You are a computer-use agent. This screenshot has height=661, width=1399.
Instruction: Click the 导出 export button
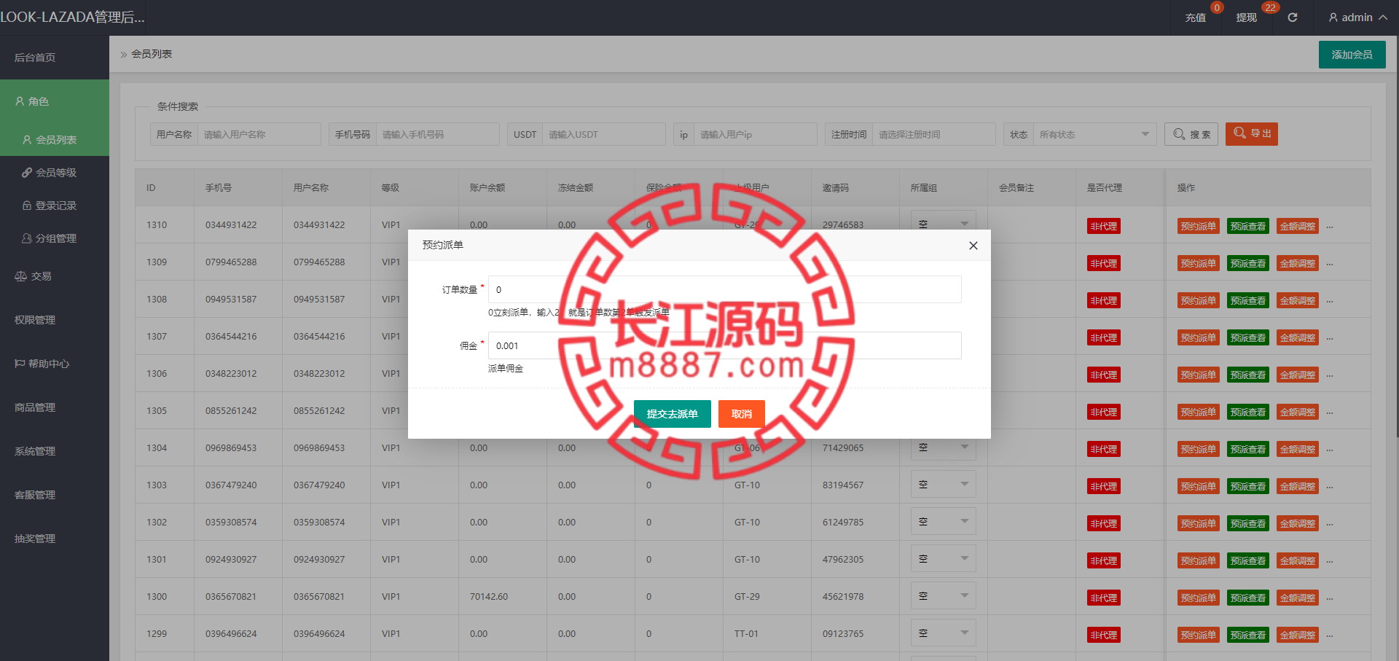click(x=1252, y=134)
